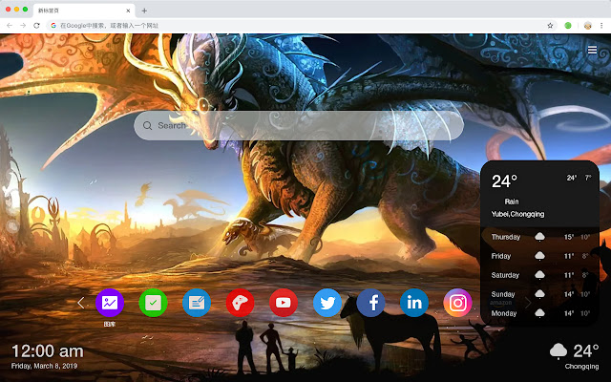Bookmark this page with the star icon

549,25
